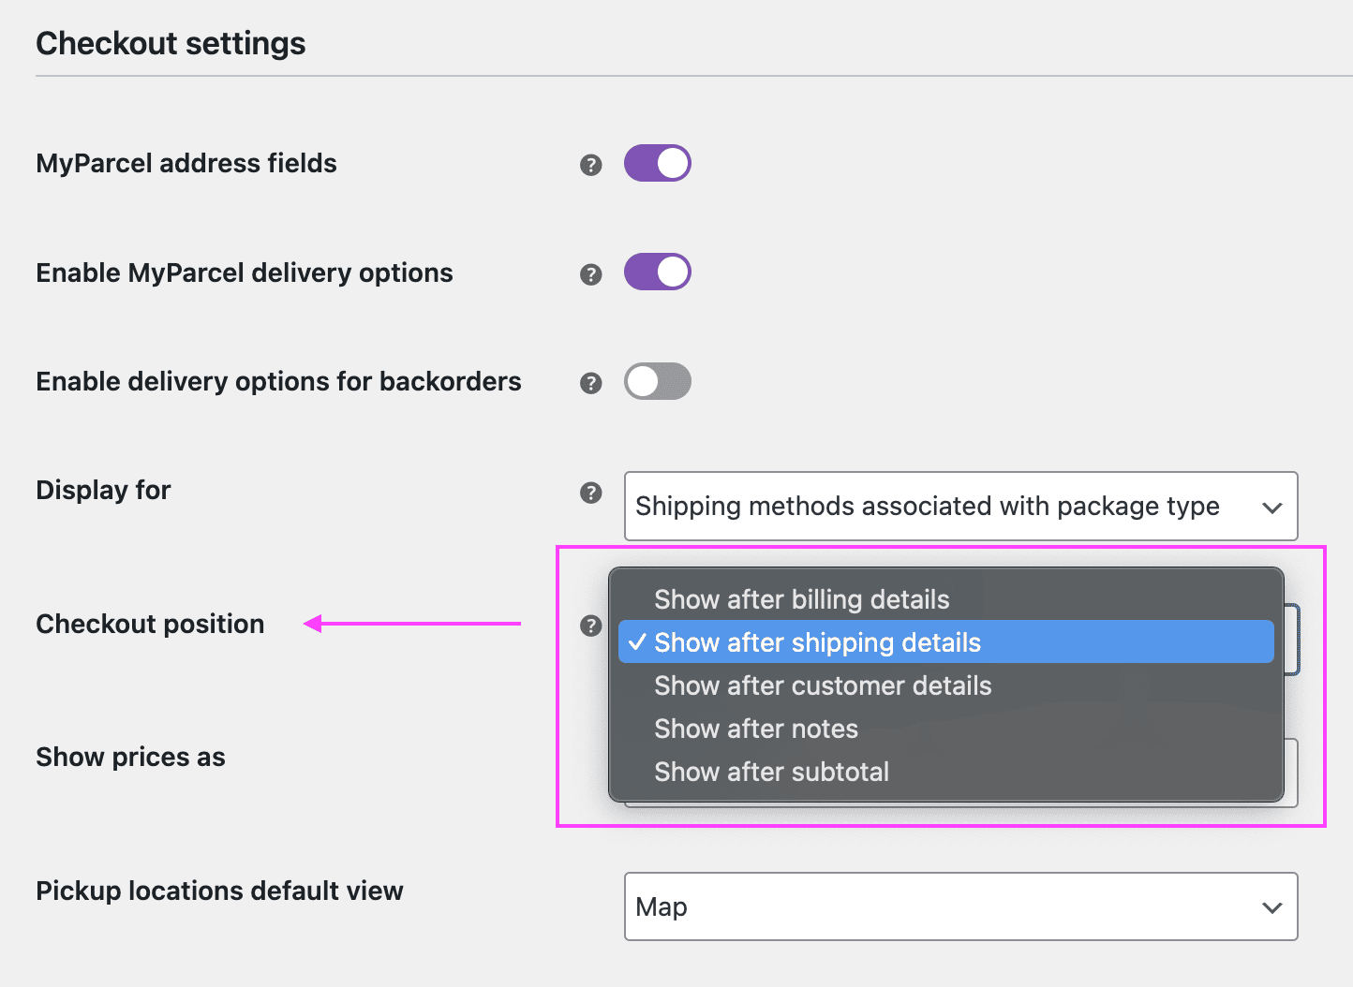
Task: Click the 'Show prices as' label
Action: pos(130,757)
